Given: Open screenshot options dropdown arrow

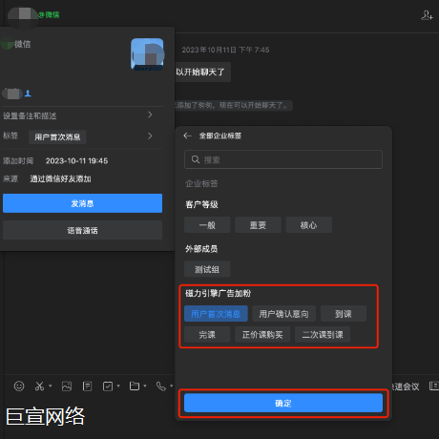Looking at the screenshot, I should [51, 386].
